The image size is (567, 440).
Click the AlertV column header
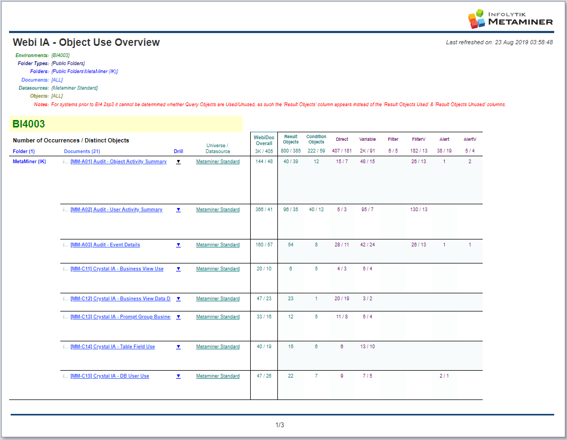[x=470, y=139]
